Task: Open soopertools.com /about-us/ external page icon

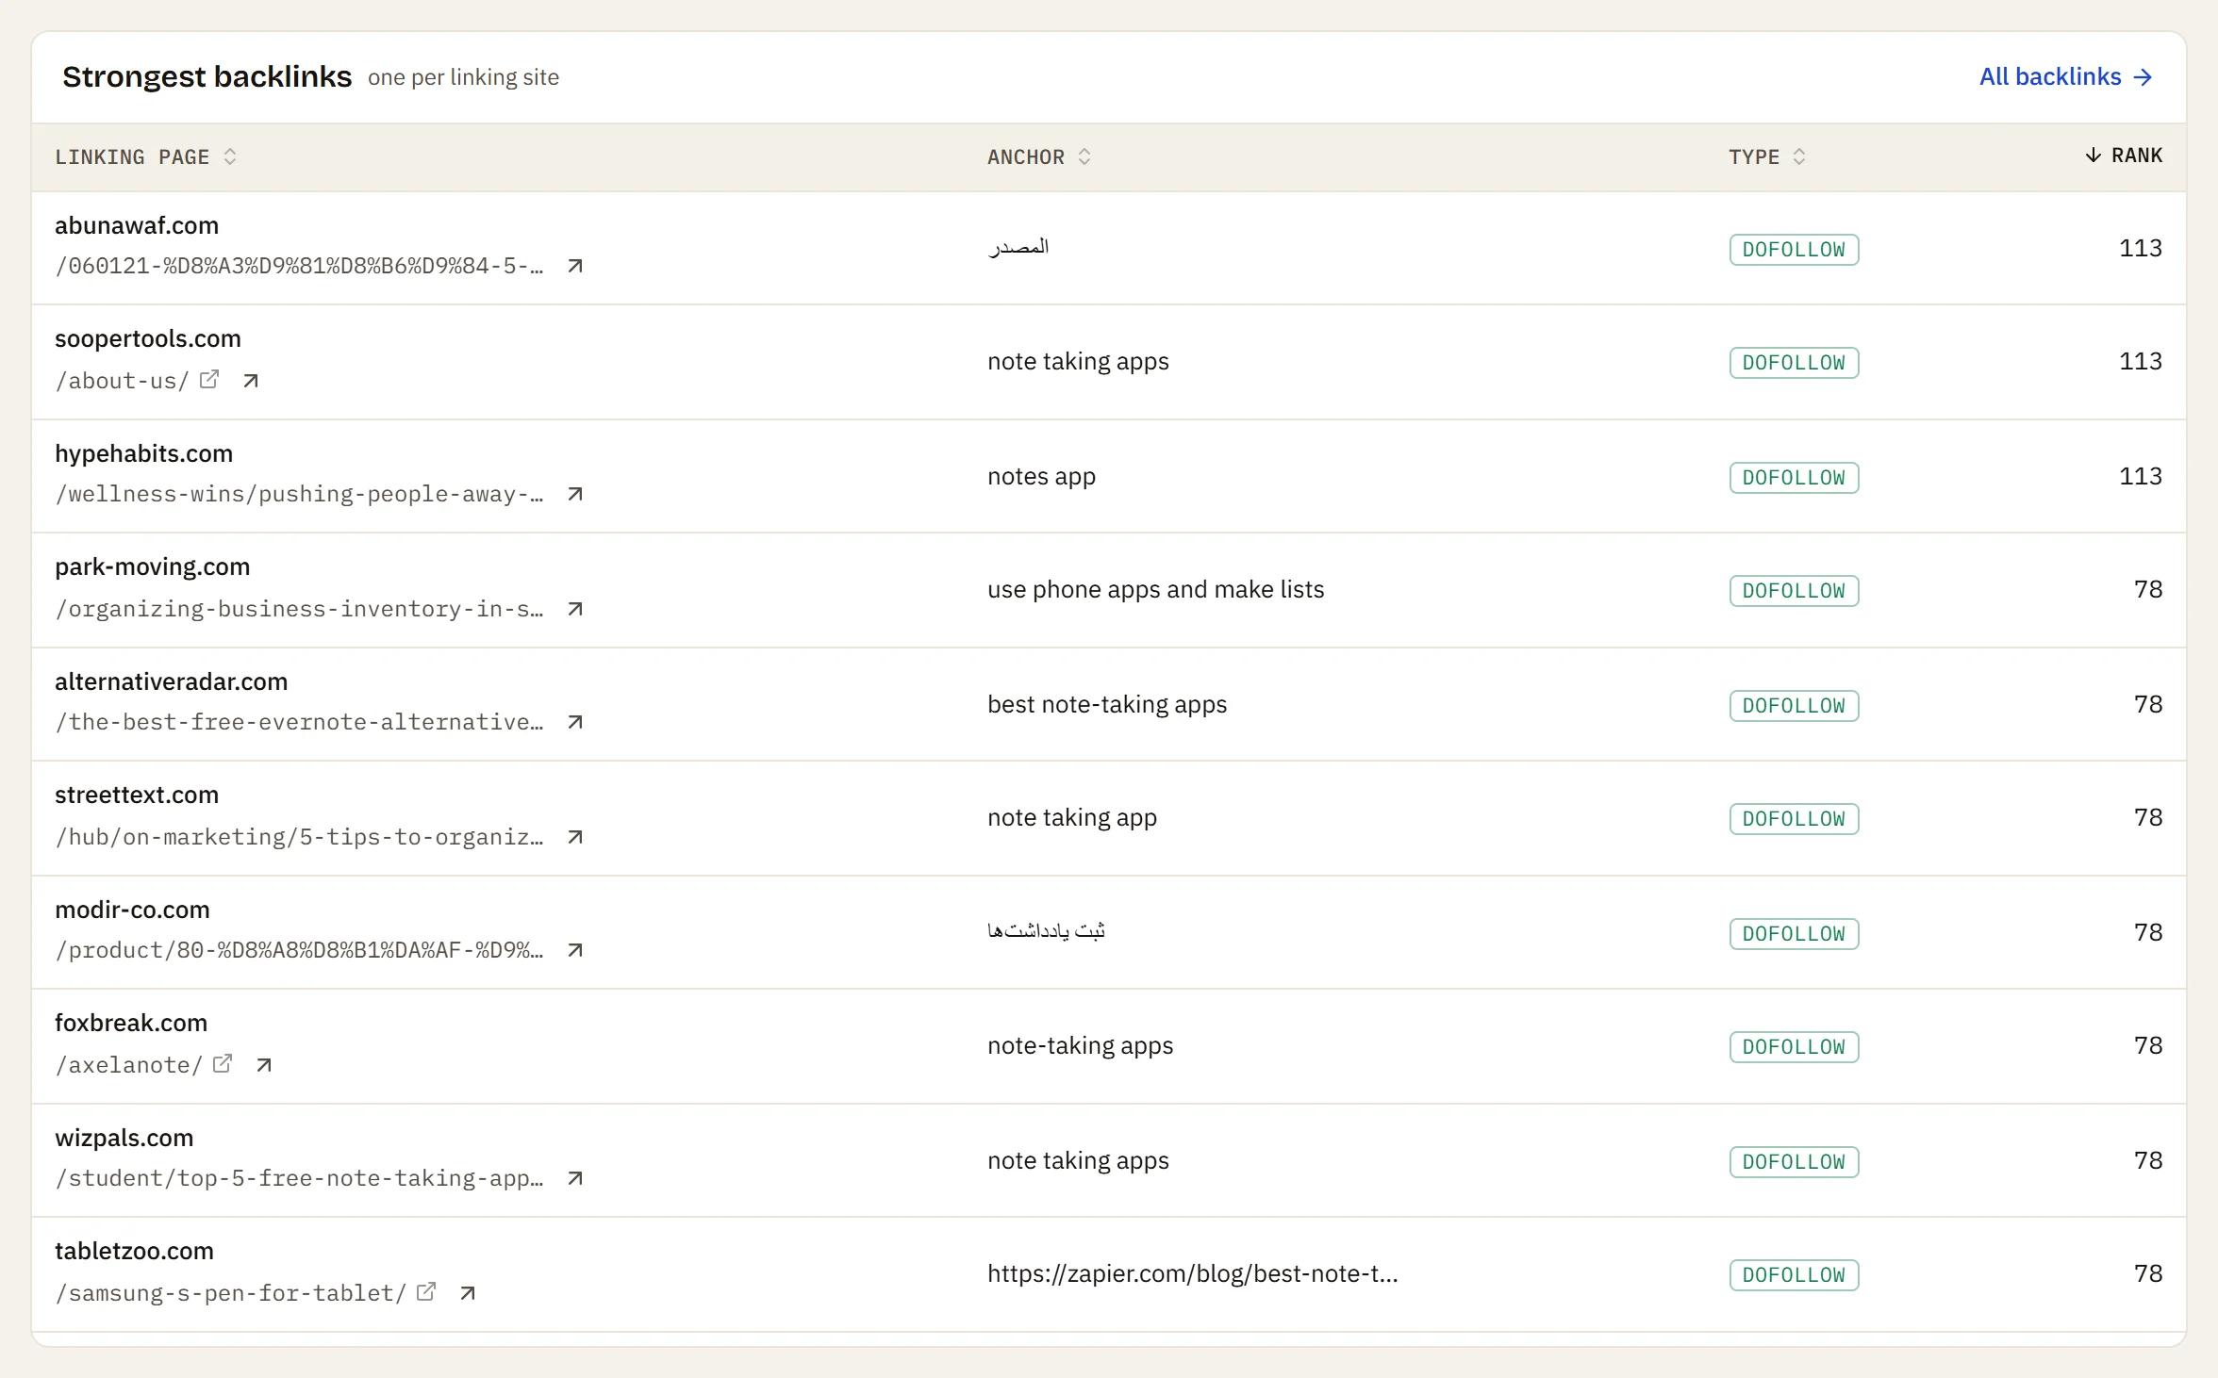Action: coord(209,379)
